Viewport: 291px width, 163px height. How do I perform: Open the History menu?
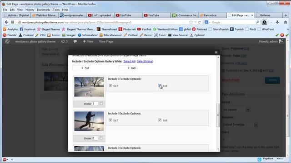click(30, 10)
